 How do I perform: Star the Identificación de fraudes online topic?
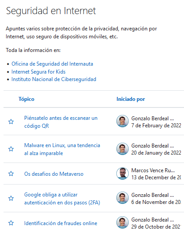[11, 223]
